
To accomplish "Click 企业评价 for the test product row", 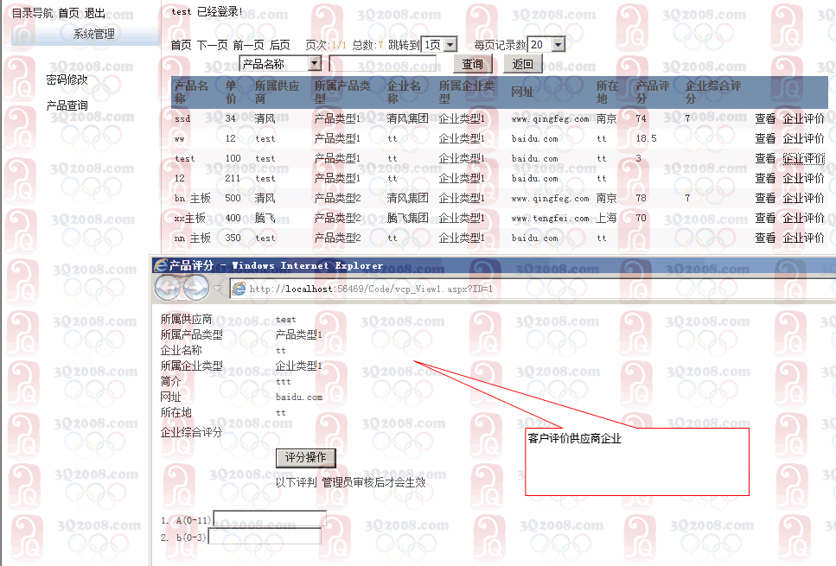I will click(x=803, y=158).
